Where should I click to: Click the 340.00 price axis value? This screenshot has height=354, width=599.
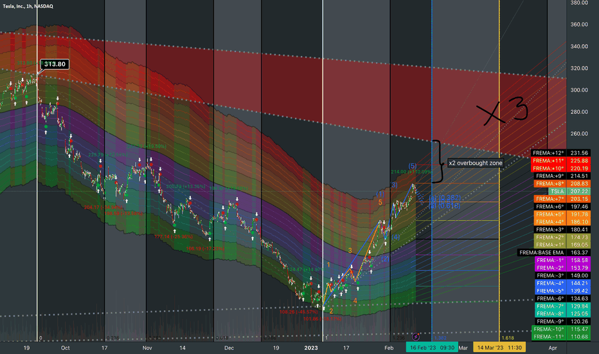coord(578,46)
